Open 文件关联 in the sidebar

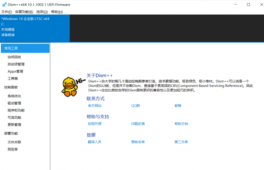point(14,142)
